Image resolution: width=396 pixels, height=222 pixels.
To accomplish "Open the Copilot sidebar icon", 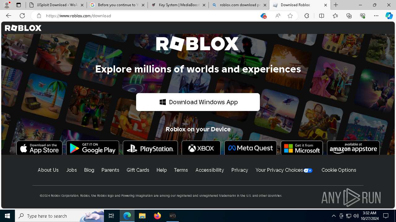I will click(389, 16).
